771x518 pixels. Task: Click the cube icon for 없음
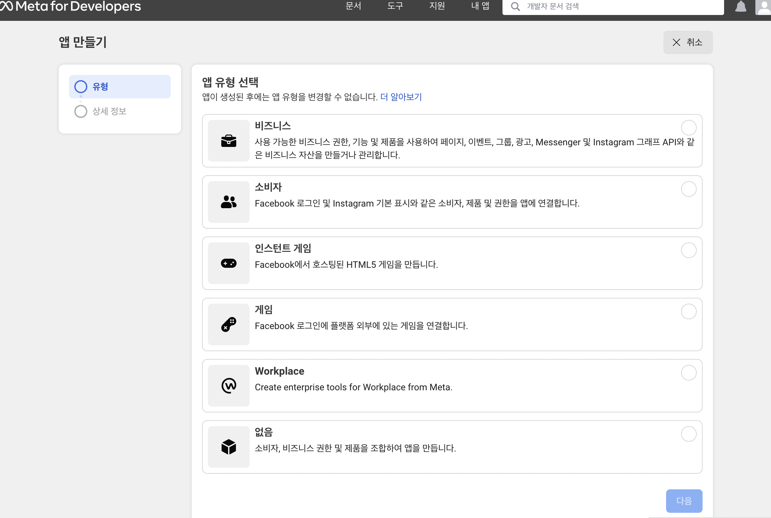click(228, 447)
